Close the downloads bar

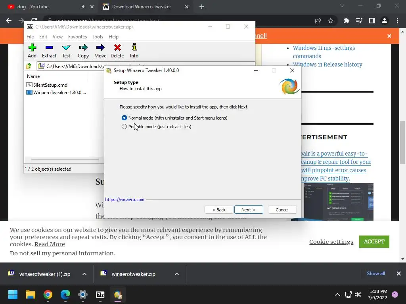click(x=399, y=274)
